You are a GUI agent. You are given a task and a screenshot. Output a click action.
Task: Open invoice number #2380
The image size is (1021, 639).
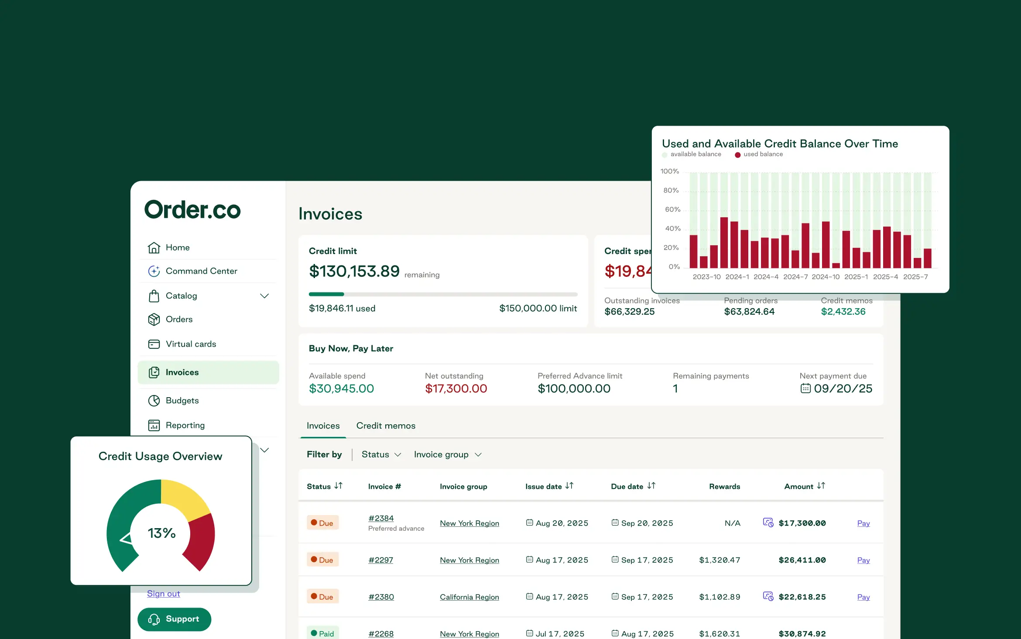(x=381, y=597)
